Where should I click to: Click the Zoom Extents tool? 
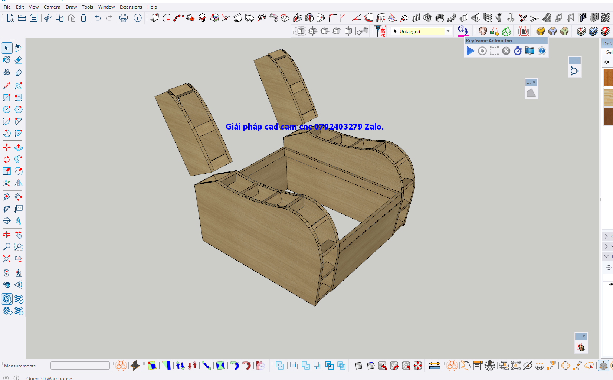click(7, 259)
